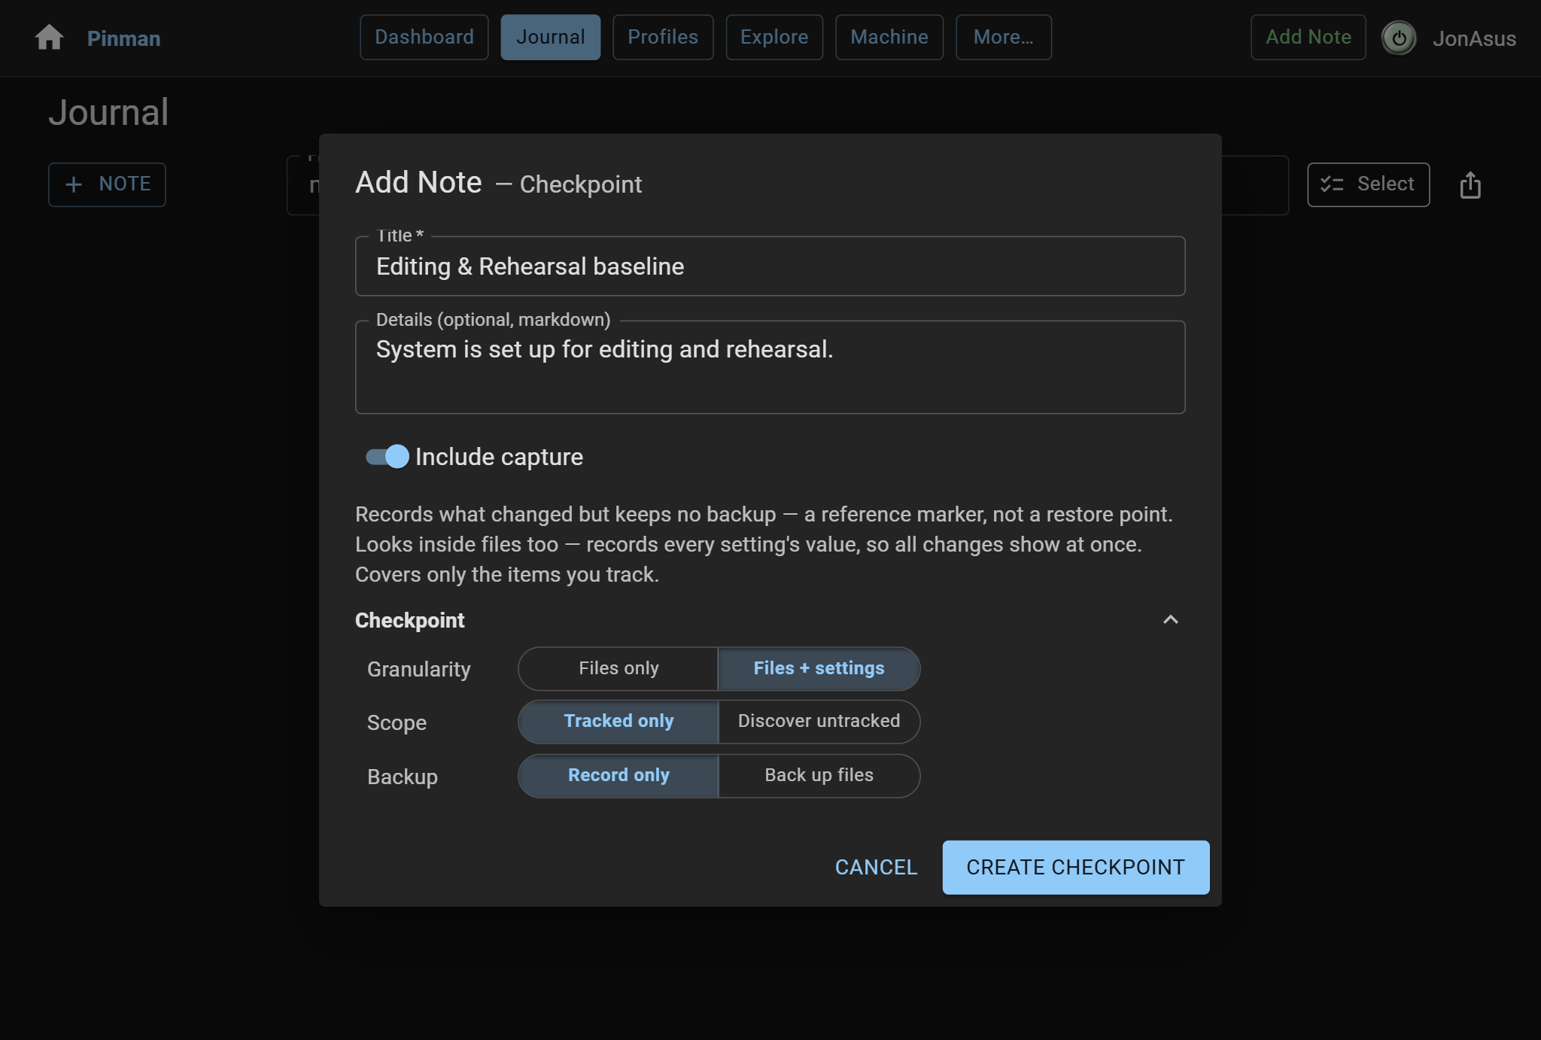The height and width of the screenshot is (1040, 1541).
Task: Open the Dashboard tab
Action: 424,37
